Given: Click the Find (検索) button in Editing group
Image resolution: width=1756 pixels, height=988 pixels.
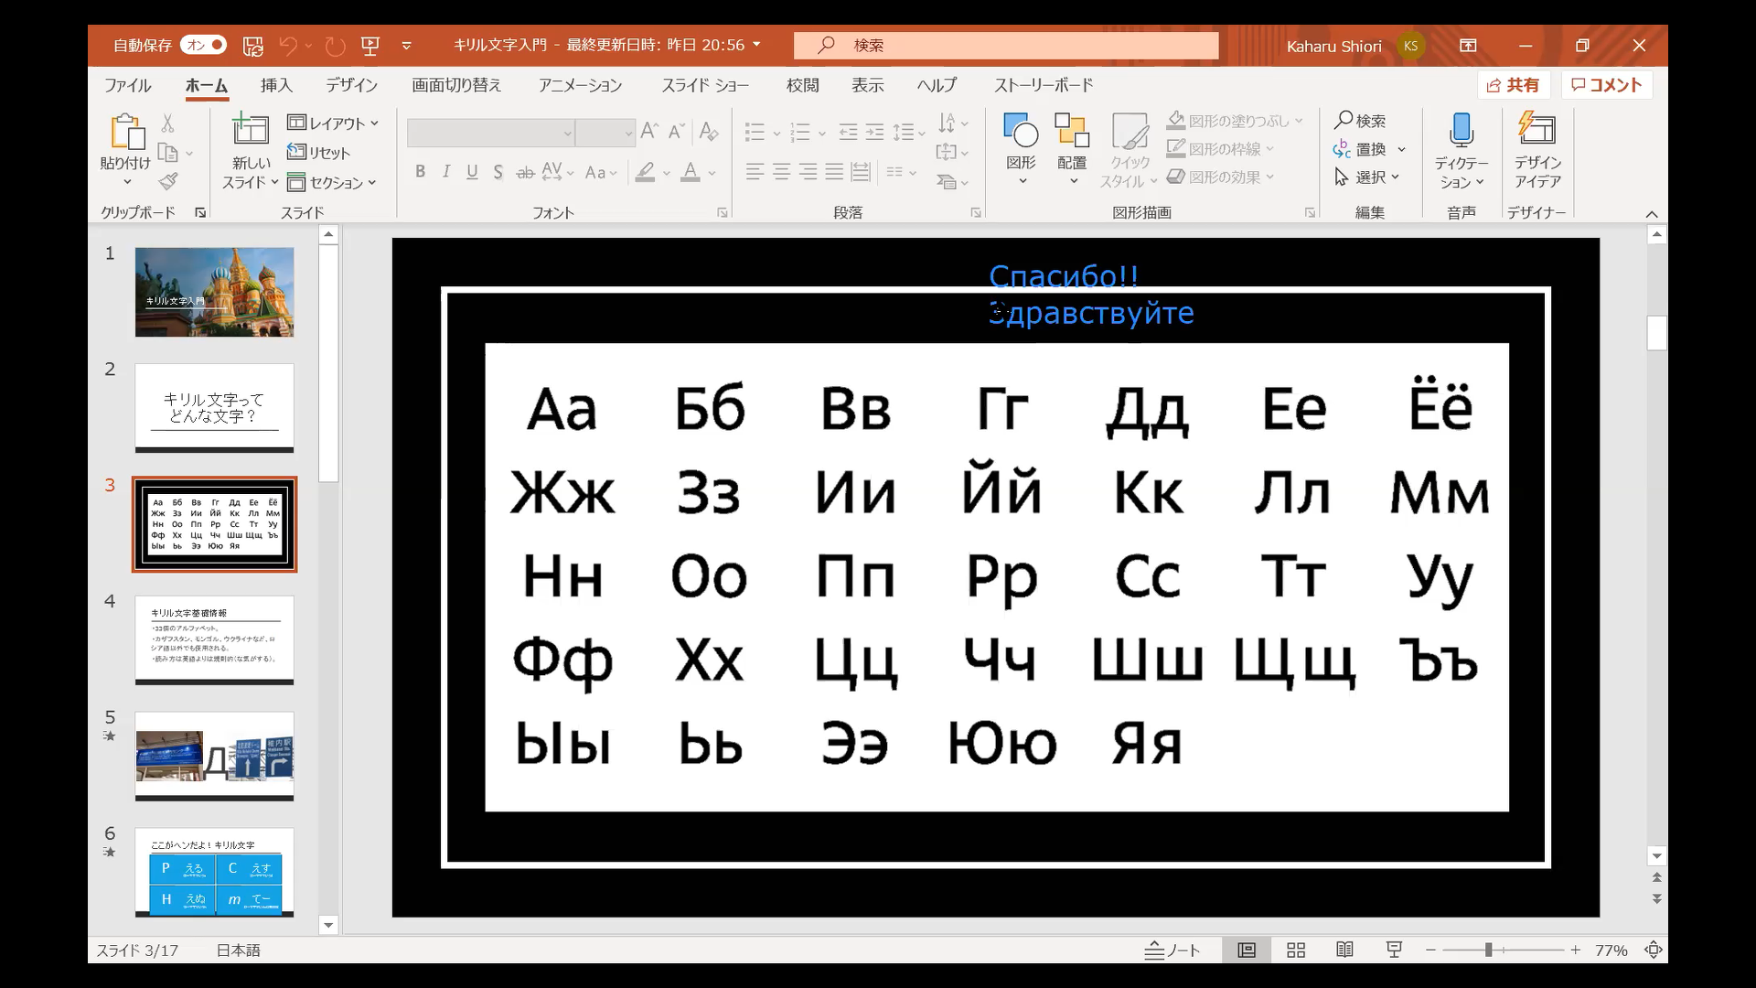Looking at the screenshot, I should [1360, 121].
